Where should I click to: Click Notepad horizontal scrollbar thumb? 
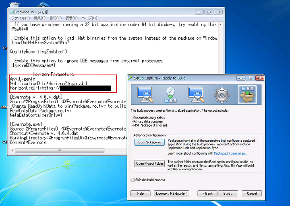pyautogui.click(x=60, y=151)
